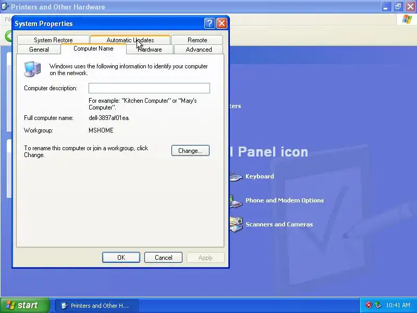Click the computer network icon

[x=32, y=69]
